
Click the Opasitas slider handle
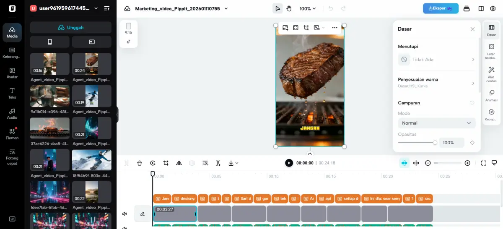435,143
